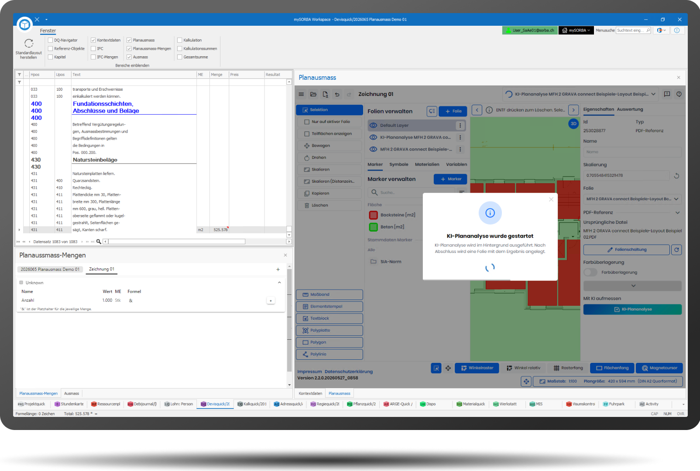This screenshot has height=471, width=700.
Task: Tick the Teilflächen anzeigen checkbox
Action: point(307,134)
